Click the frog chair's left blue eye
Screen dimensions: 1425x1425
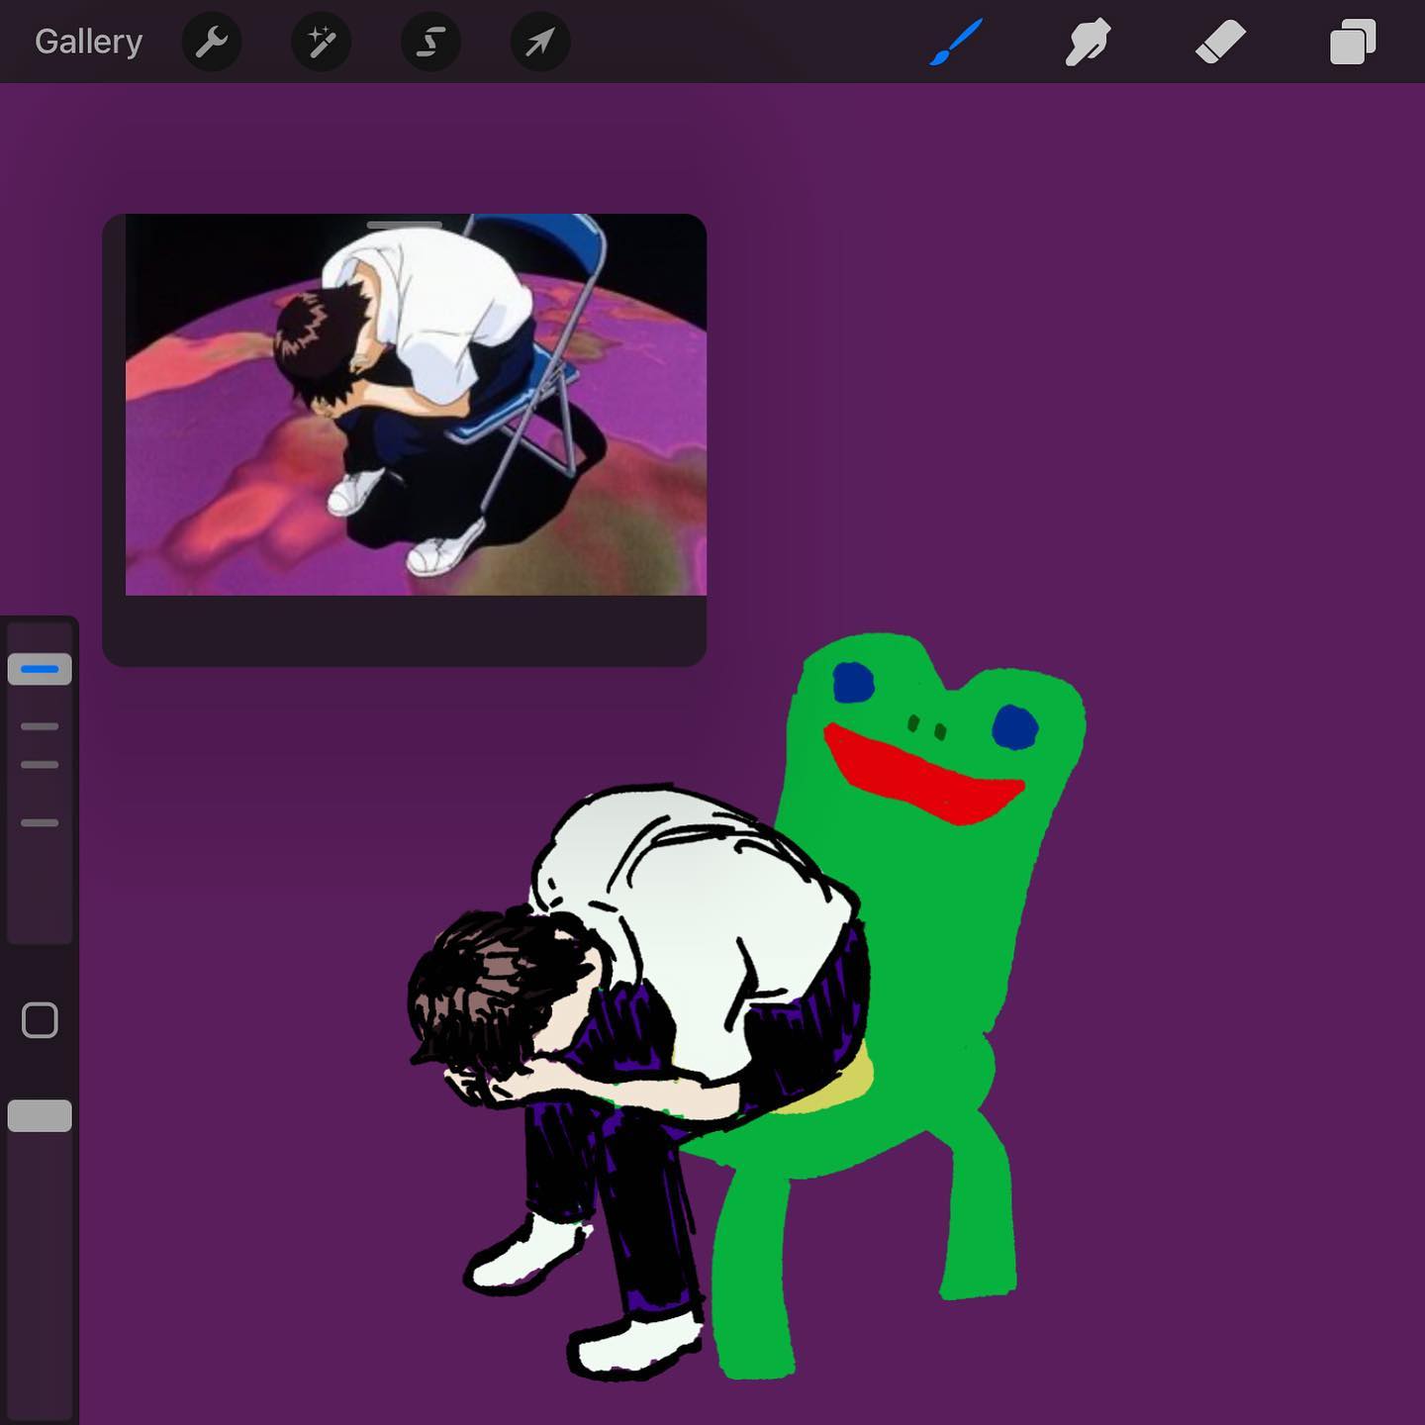tap(854, 683)
